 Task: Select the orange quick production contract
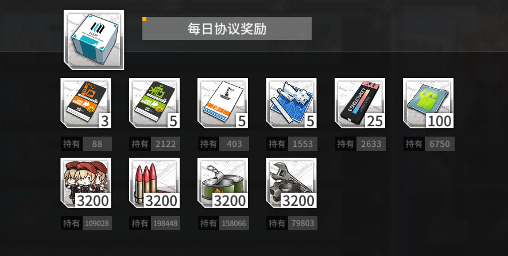86,103
